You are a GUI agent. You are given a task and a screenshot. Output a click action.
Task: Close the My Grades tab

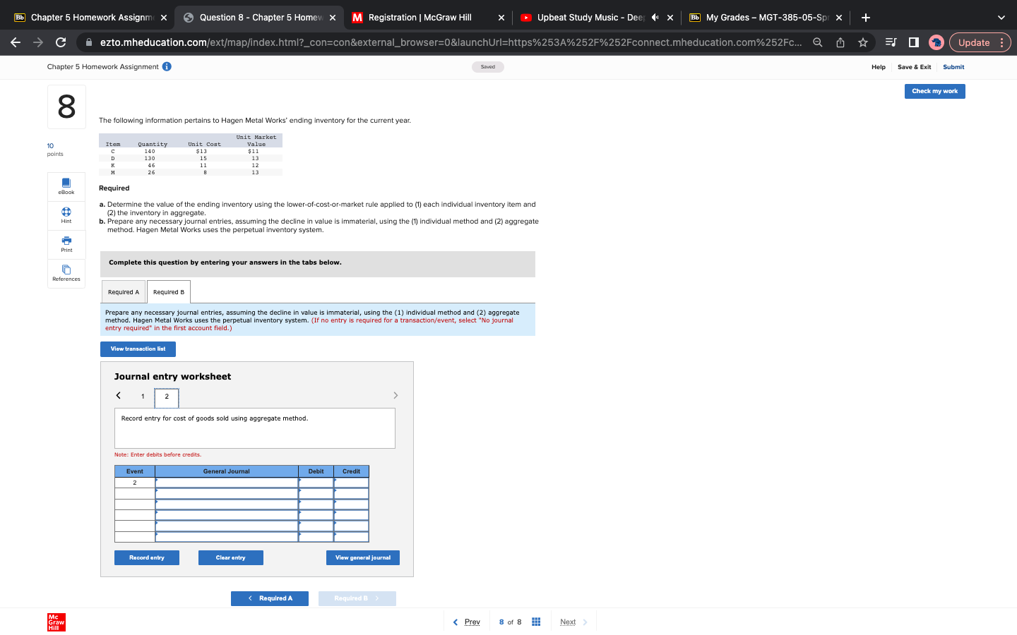[x=839, y=18]
